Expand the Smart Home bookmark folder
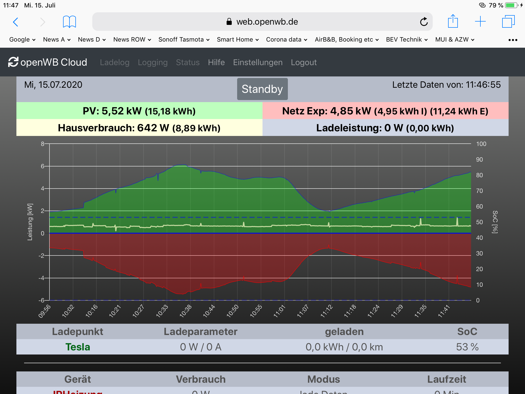 click(x=238, y=40)
